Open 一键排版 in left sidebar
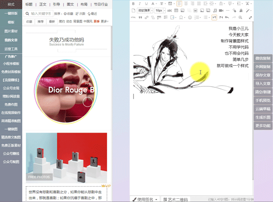273x202 pixels. coord(11,13)
